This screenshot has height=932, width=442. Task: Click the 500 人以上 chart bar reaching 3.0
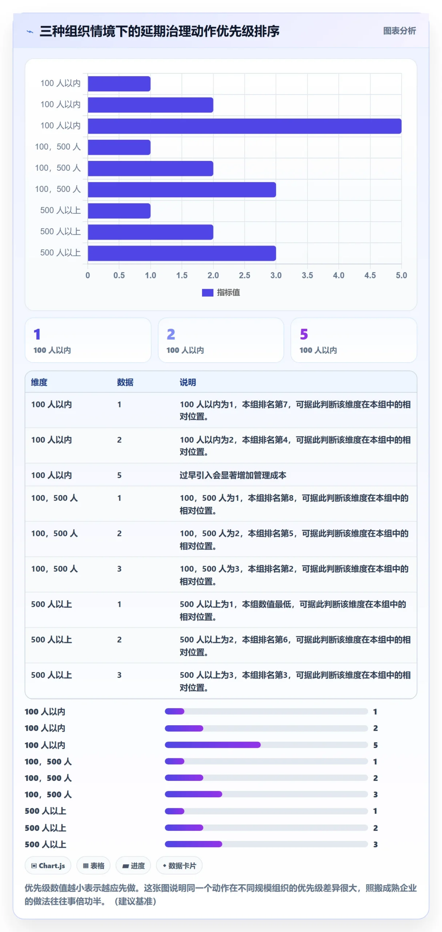point(181,253)
